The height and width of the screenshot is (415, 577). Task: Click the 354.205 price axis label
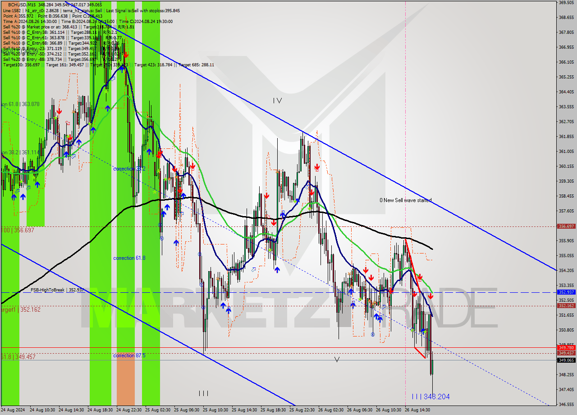click(x=566, y=271)
